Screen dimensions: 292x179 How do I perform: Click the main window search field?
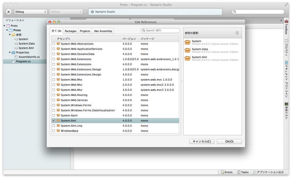[x=258, y=12]
